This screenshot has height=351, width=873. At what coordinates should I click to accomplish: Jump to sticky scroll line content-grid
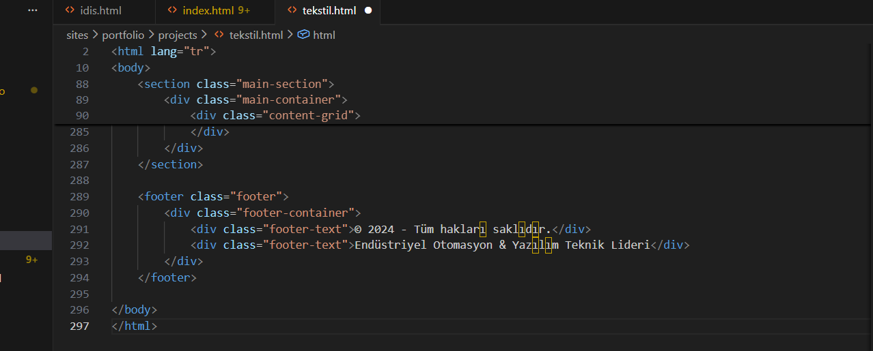[x=275, y=115]
